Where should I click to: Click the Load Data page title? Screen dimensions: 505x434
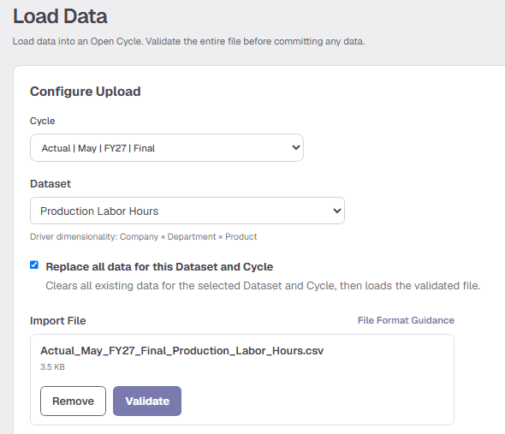(x=60, y=16)
